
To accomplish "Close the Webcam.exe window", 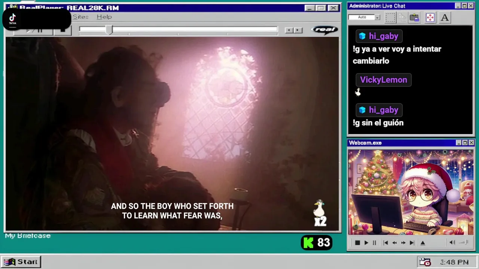I will click(x=472, y=143).
